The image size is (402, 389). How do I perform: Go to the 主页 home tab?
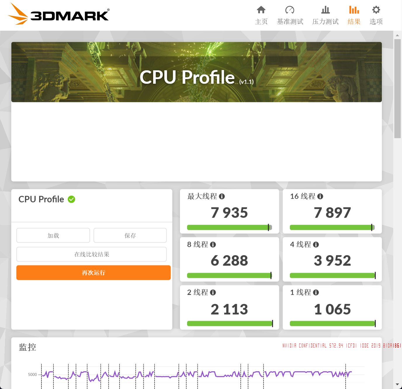click(x=261, y=15)
